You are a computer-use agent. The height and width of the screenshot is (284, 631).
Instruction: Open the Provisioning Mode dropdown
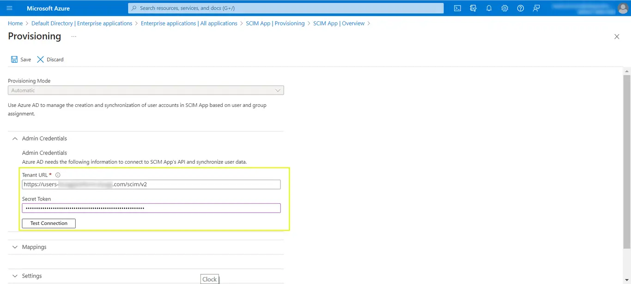(146, 90)
